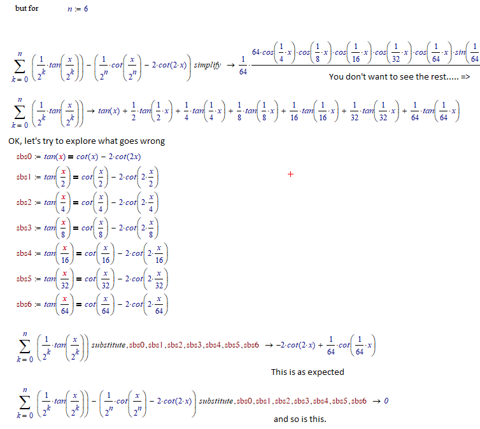The image size is (480, 429).
Task: Click the 1/16·tan(1/16·x) term in expanded sum
Action: coord(314,111)
